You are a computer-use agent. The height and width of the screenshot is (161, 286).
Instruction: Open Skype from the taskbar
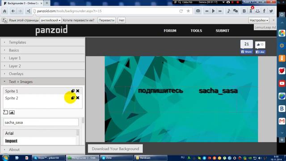(49, 158)
